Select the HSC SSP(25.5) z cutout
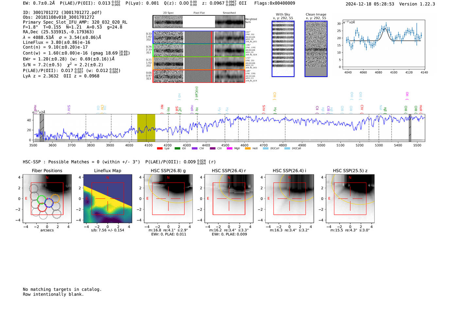 350,199
